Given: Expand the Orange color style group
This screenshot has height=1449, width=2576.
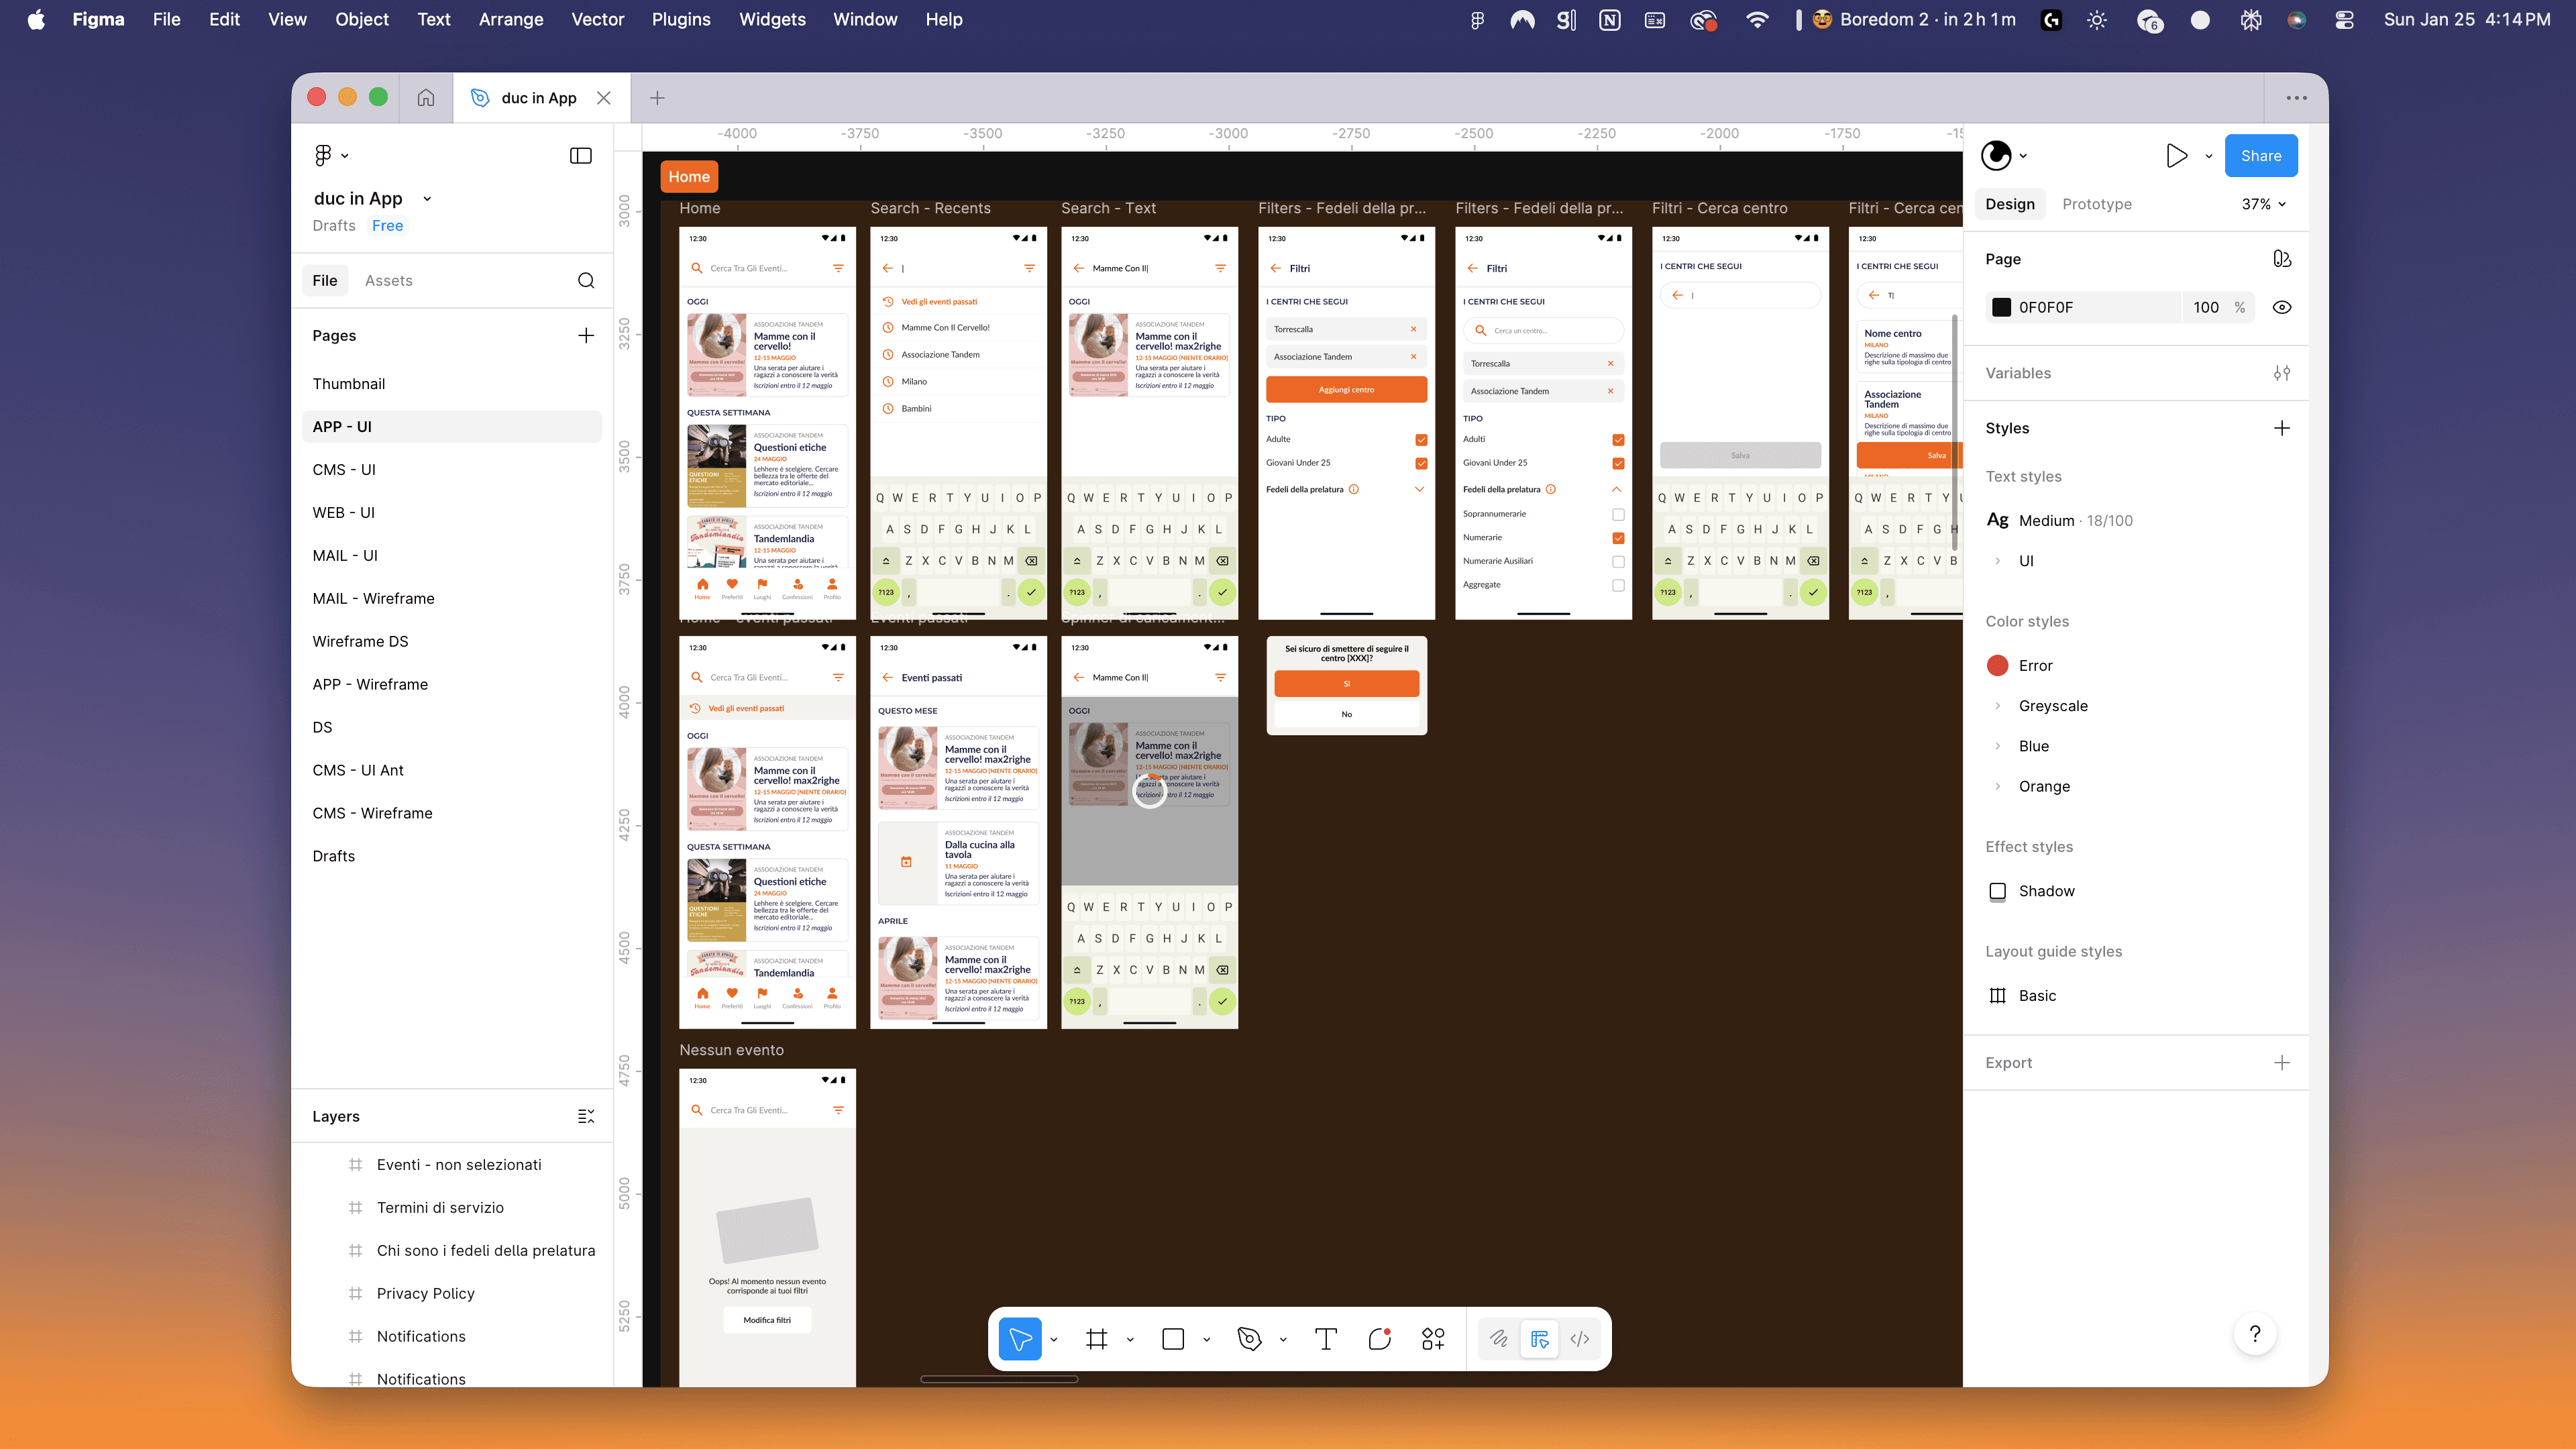Looking at the screenshot, I should point(1998,786).
